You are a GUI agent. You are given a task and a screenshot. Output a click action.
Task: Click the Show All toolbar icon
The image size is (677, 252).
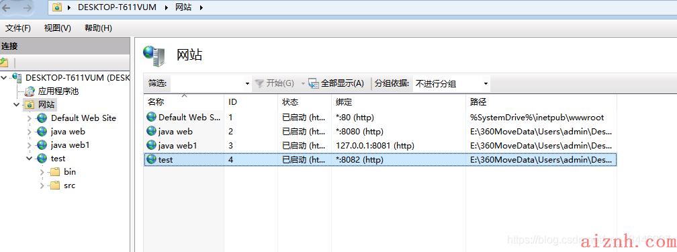coord(314,83)
